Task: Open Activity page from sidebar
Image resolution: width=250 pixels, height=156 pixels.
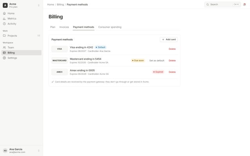Action: pyautogui.click(x=21, y=24)
